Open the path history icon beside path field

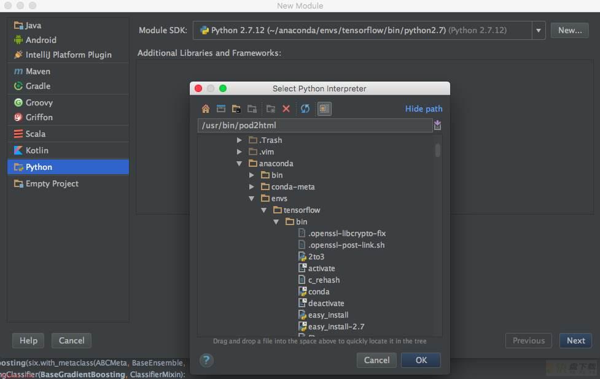[x=437, y=125]
